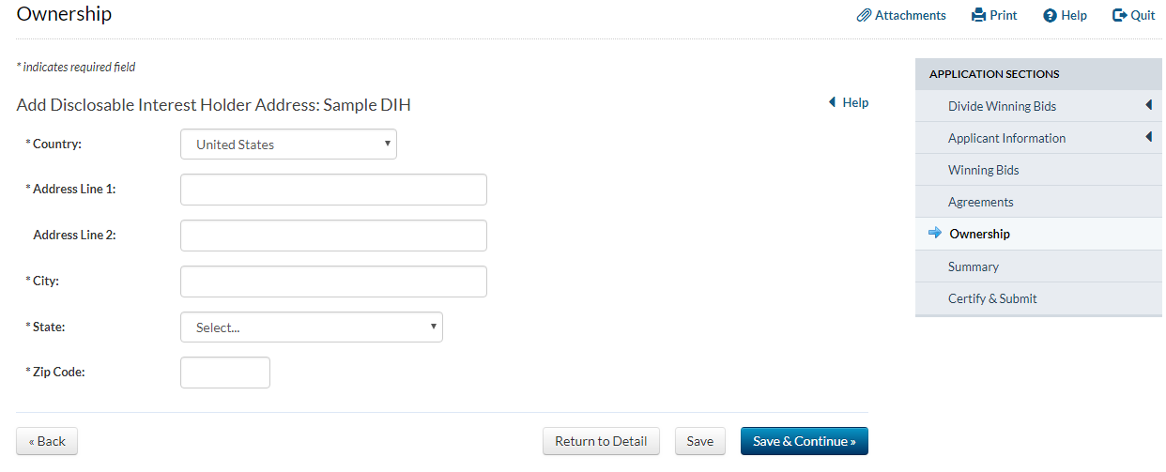Click the Print printer icon
Screen dimensions: 1166x472
click(978, 15)
